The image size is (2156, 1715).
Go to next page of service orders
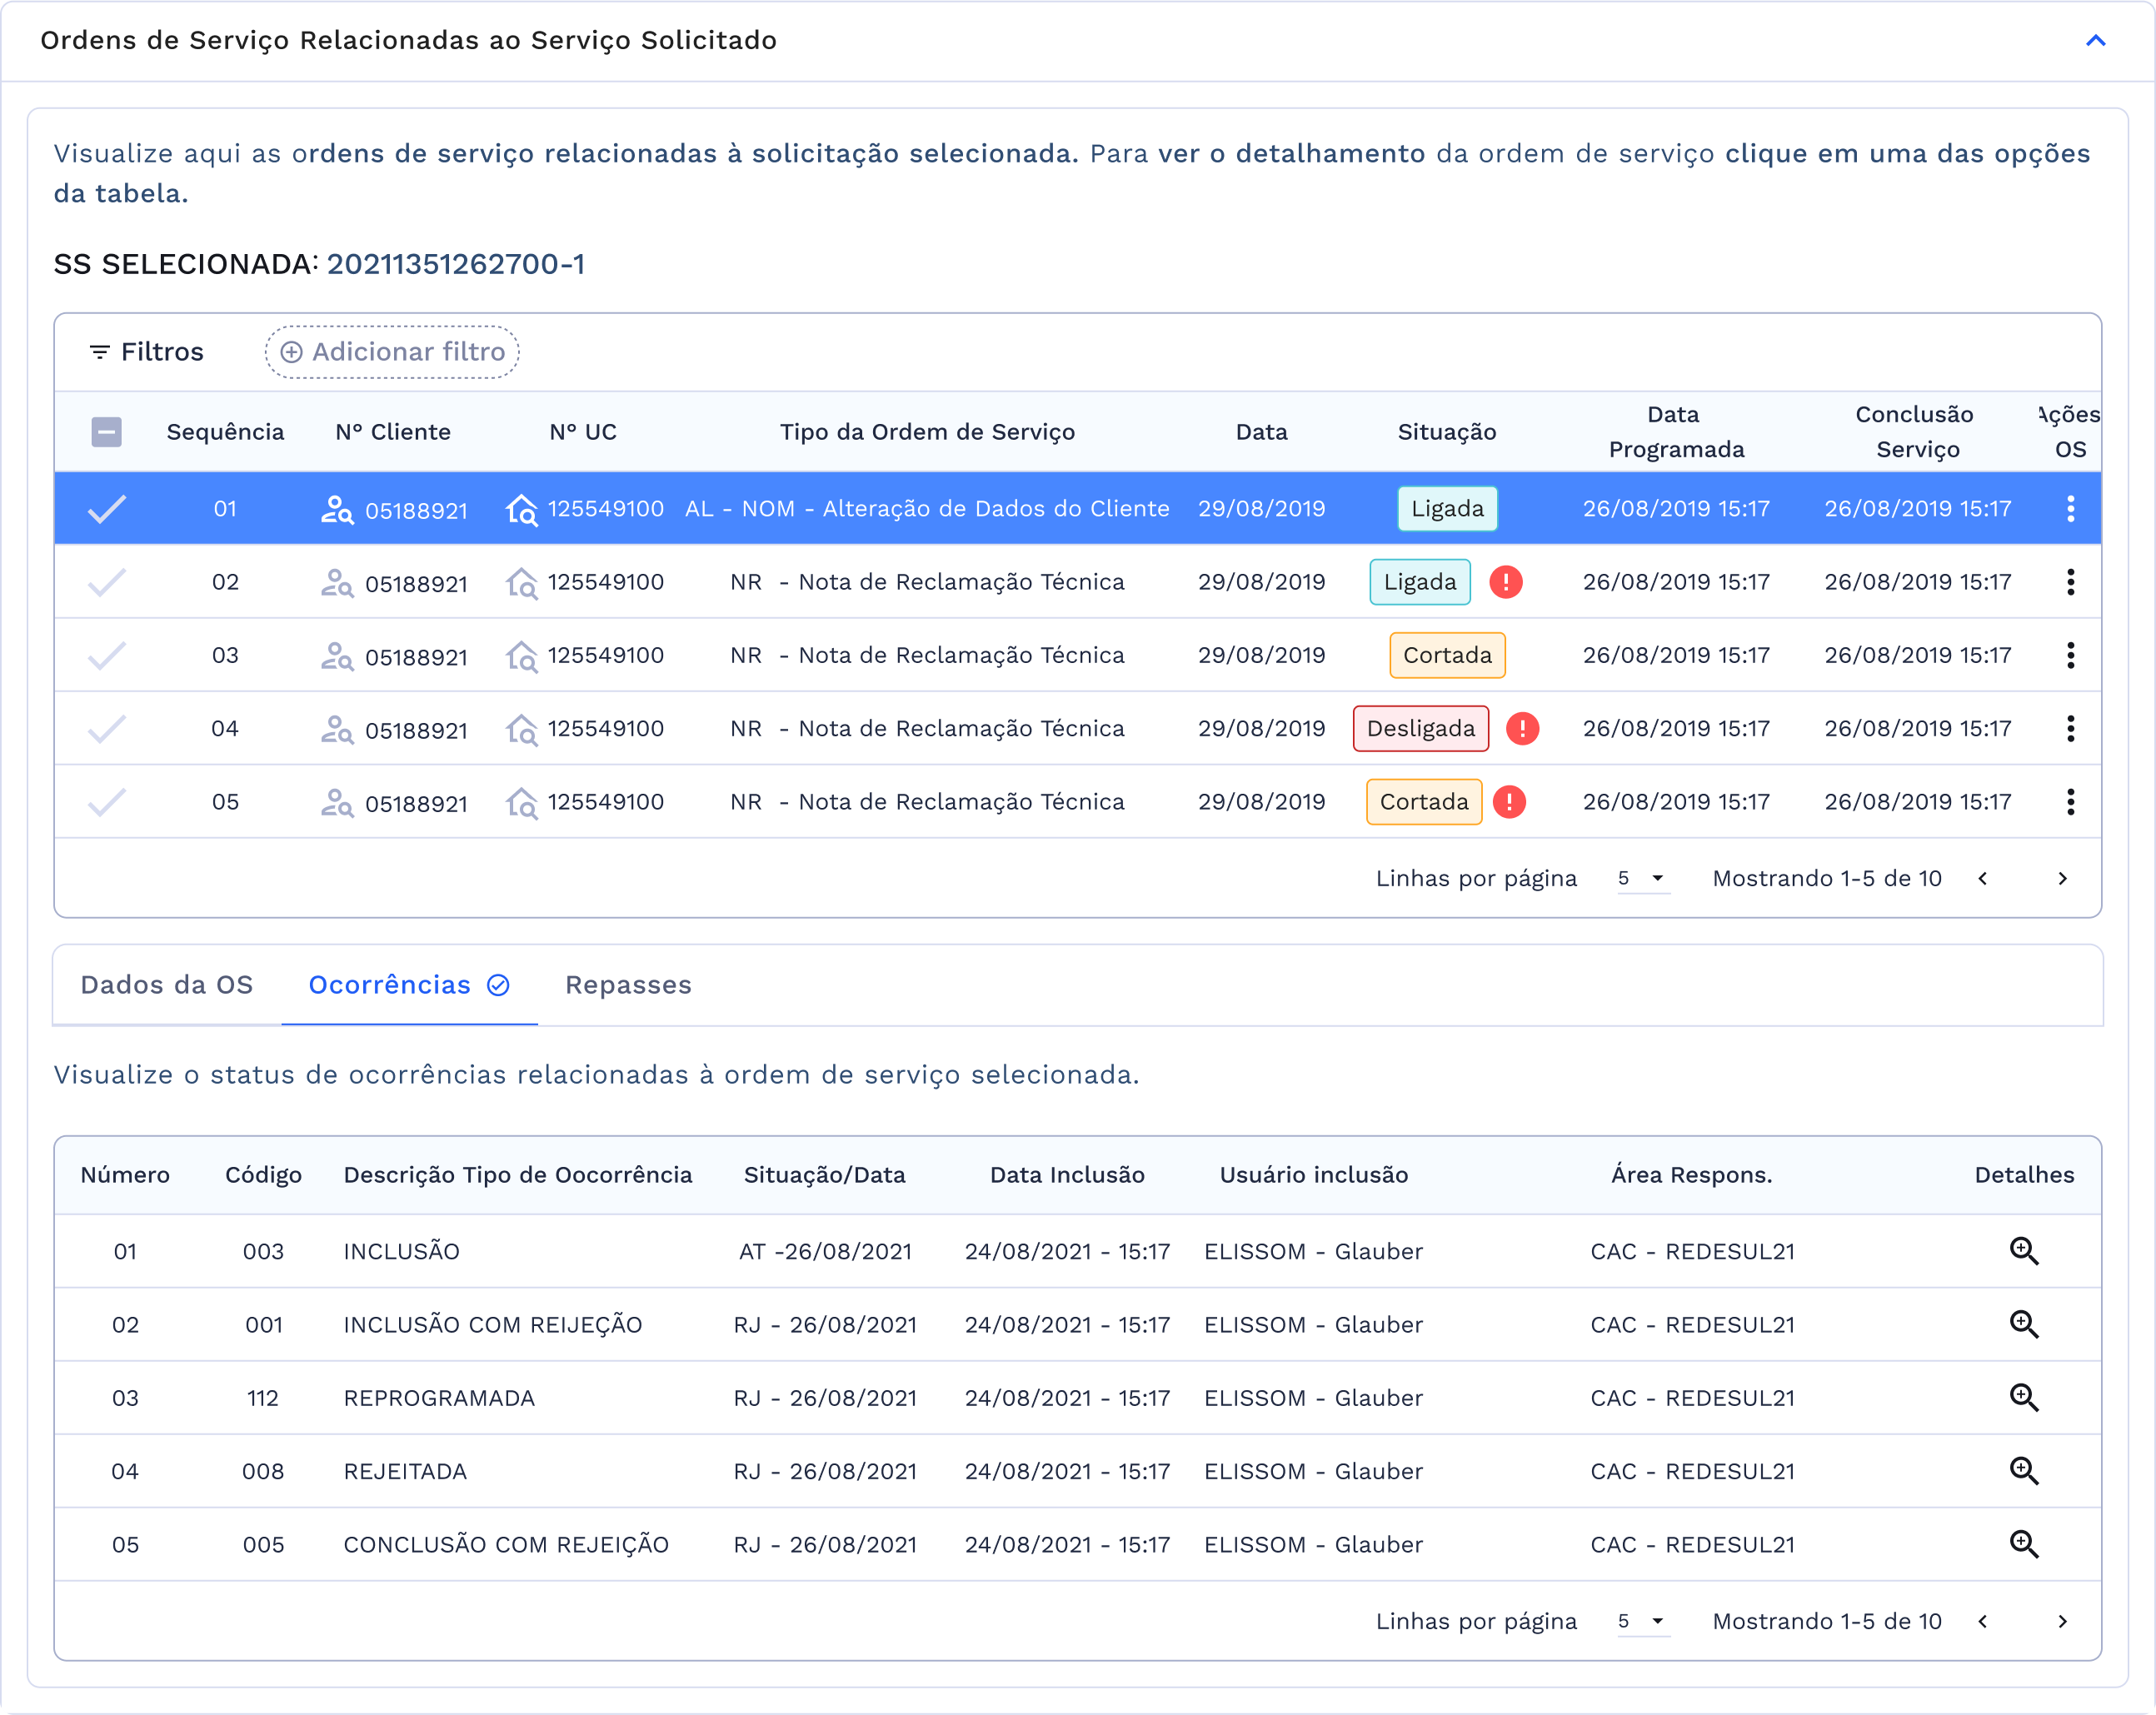2062,878
